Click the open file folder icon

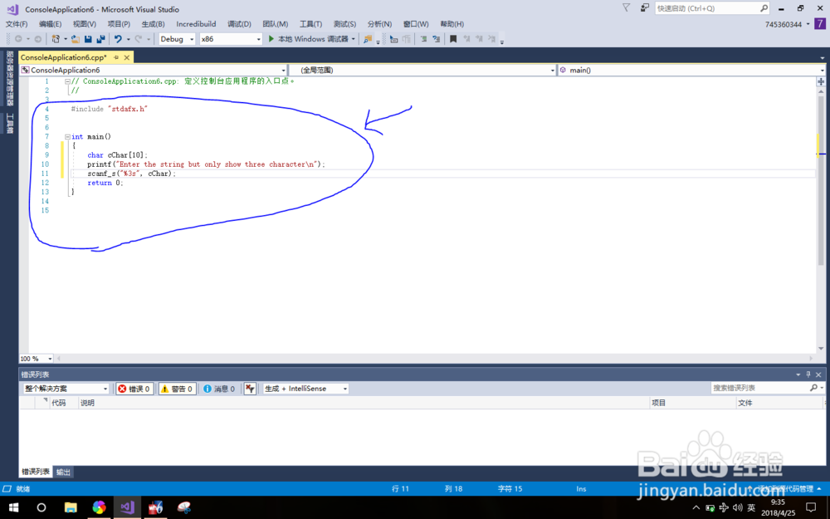(76, 39)
